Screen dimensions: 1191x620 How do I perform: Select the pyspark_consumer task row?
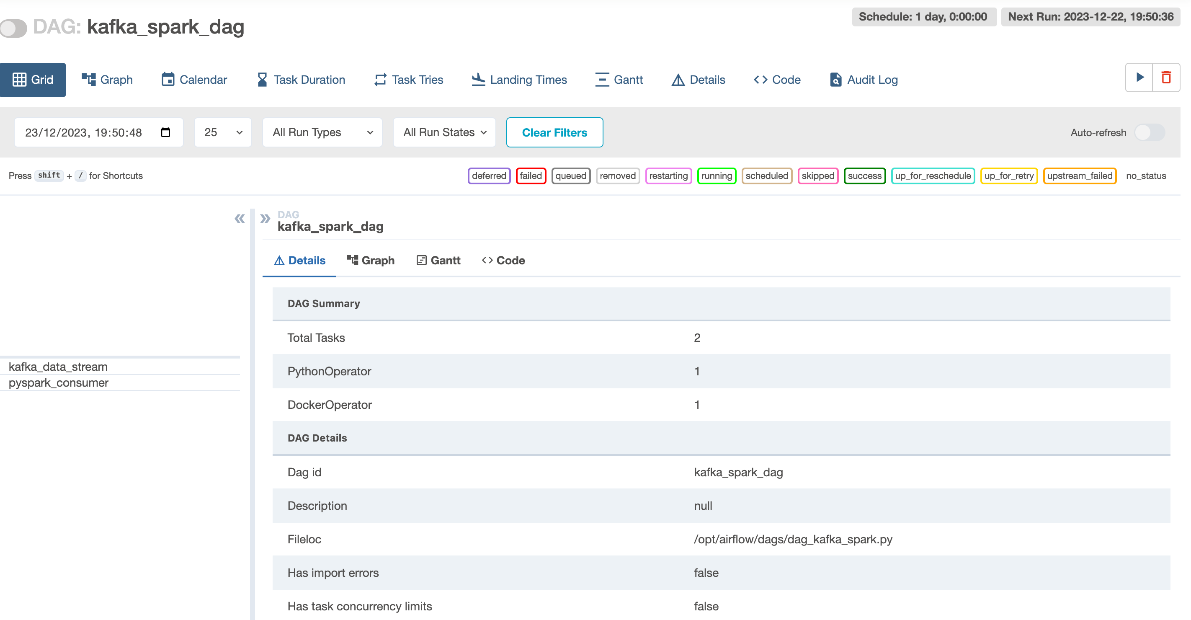click(59, 383)
